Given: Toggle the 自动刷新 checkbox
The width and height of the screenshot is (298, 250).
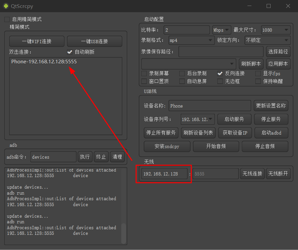Looking at the screenshot, I should pos(70,52).
